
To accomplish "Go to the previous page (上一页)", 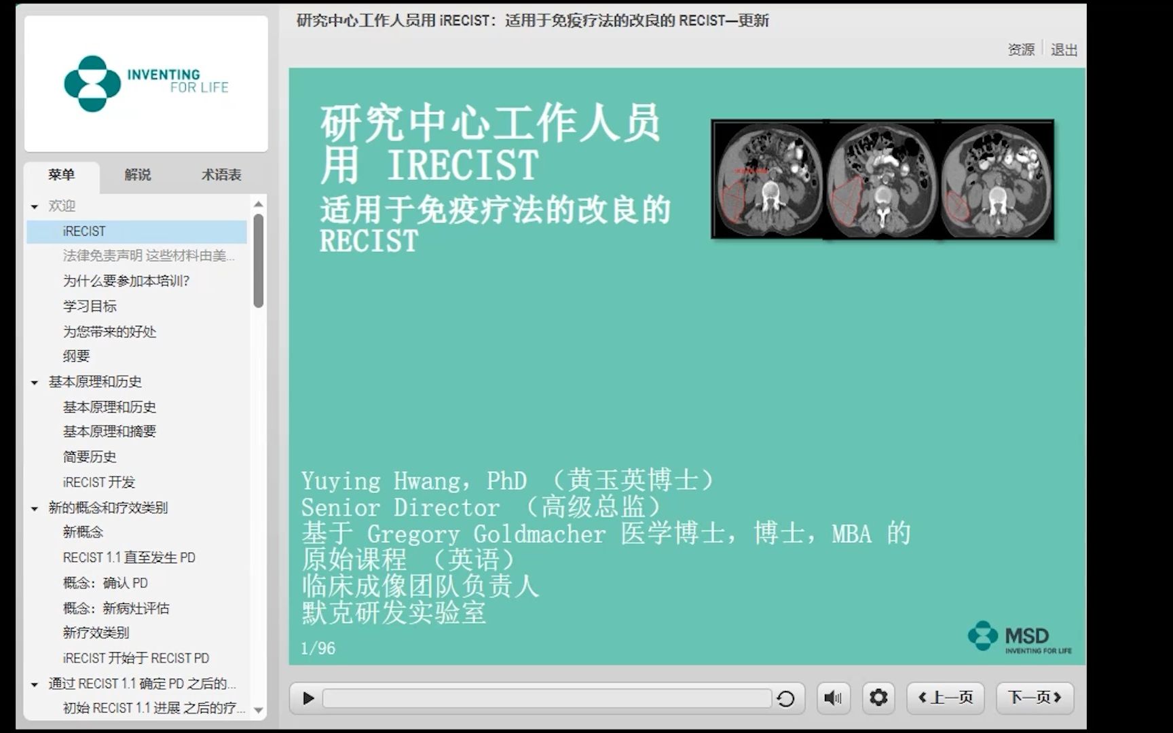I will [946, 698].
